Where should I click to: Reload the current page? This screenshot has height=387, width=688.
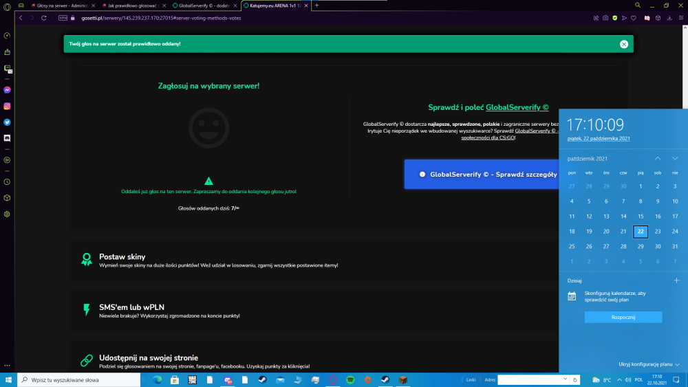pyautogui.click(x=44, y=18)
